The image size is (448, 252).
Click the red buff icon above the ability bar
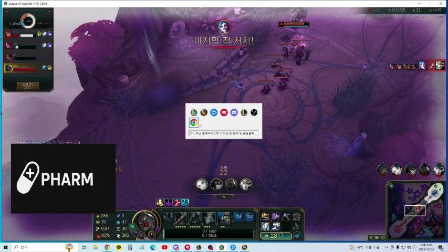click(x=177, y=203)
